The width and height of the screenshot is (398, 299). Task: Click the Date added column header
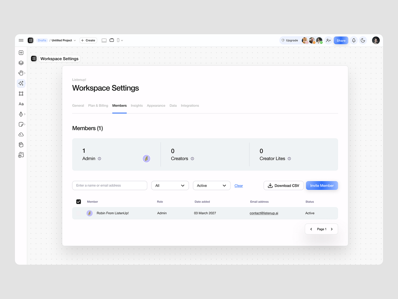pyautogui.click(x=202, y=202)
